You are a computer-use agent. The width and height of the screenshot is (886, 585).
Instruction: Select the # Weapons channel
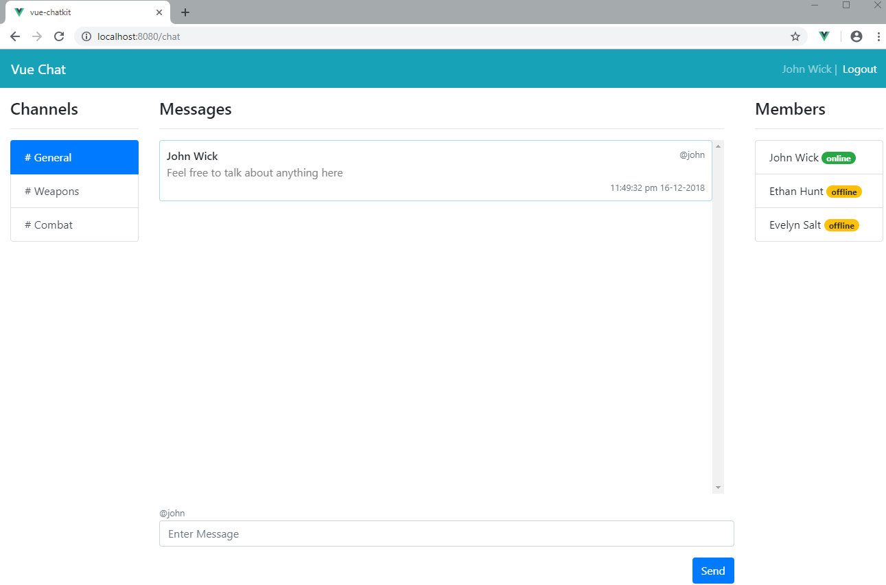(74, 191)
